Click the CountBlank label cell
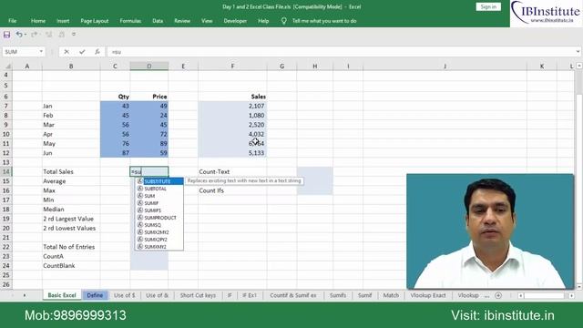583x328 pixels. tap(71, 265)
